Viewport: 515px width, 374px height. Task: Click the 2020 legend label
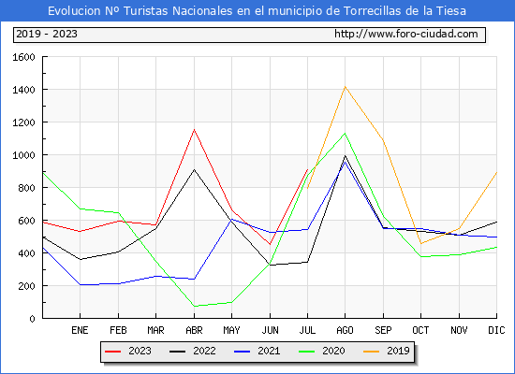point(333,351)
